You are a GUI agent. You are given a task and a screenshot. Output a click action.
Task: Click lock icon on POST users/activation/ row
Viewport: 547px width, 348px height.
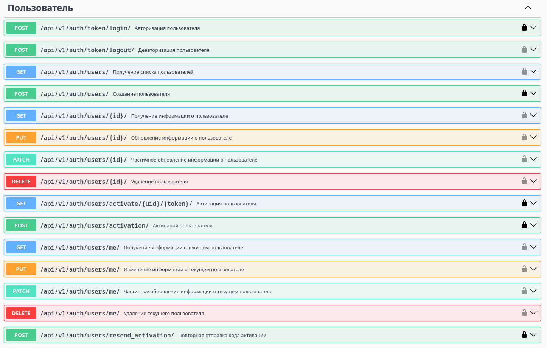[524, 225]
